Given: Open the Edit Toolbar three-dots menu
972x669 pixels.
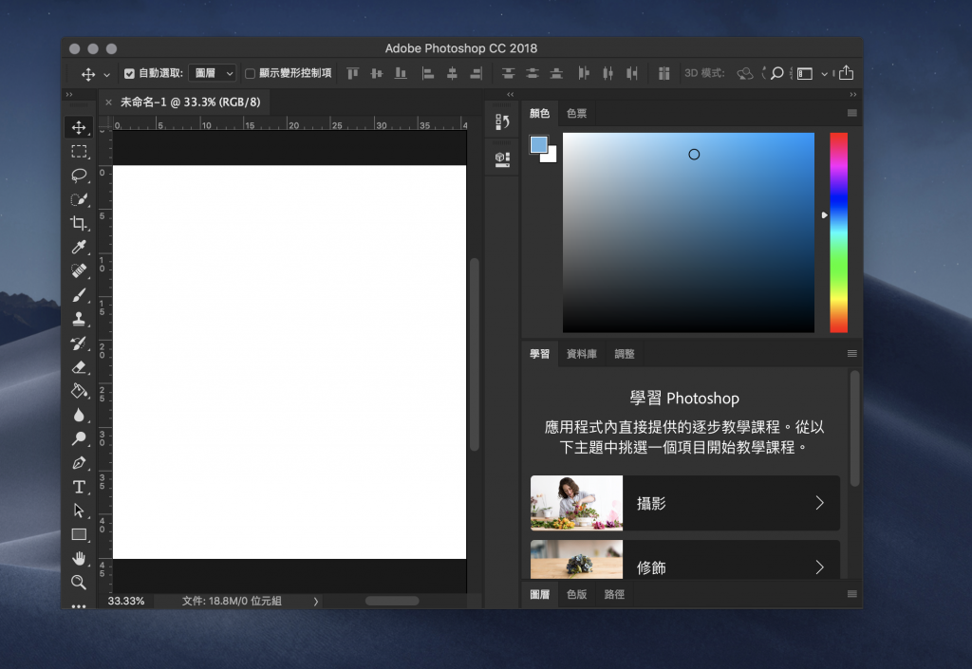Looking at the screenshot, I should (x=79, y=606).
